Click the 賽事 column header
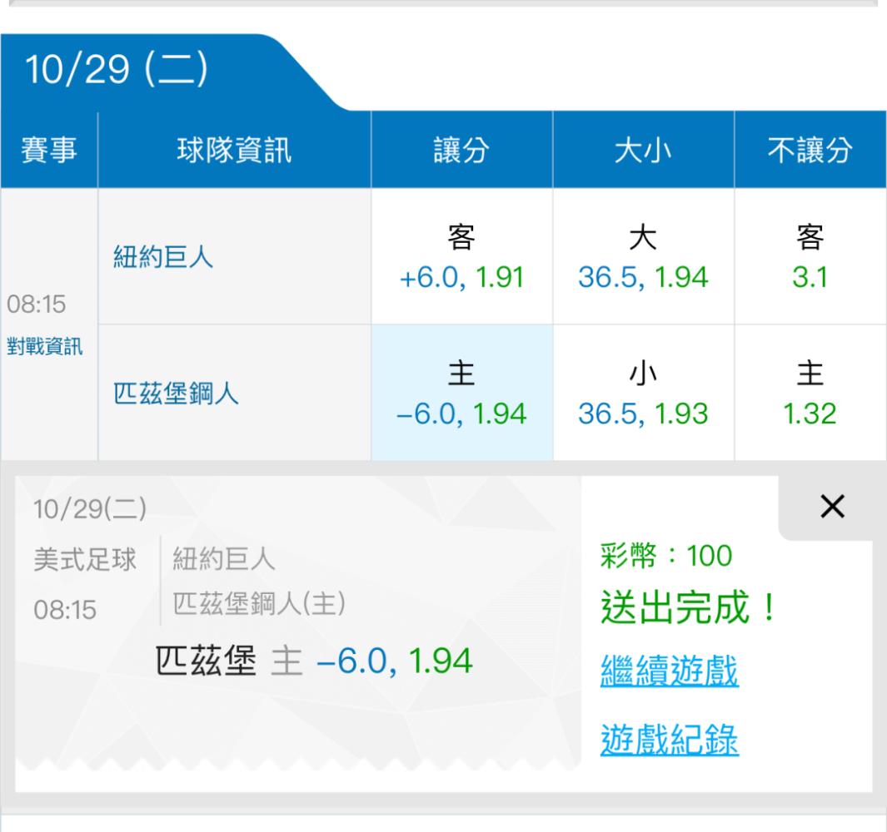Screen dimensions: 887x832 [49, 150]
